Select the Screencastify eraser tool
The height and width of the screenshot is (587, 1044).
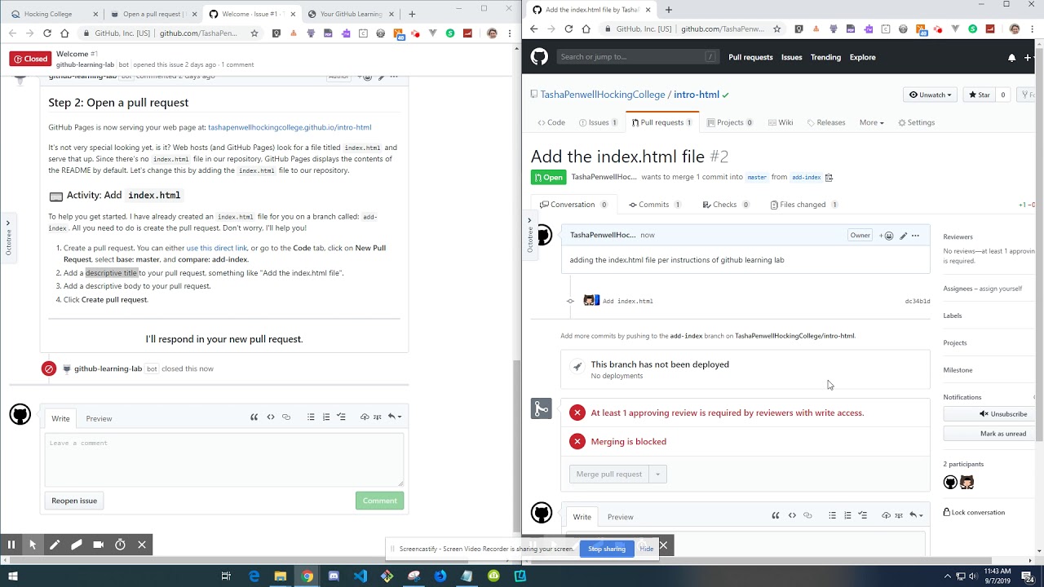pyautogui.click(x=77, y=545)
